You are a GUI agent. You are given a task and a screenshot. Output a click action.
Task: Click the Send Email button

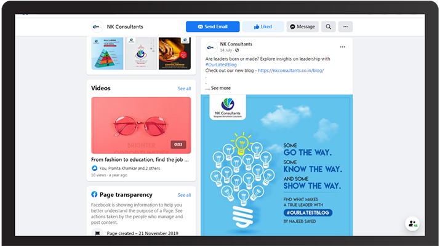(x=213, y=26)
